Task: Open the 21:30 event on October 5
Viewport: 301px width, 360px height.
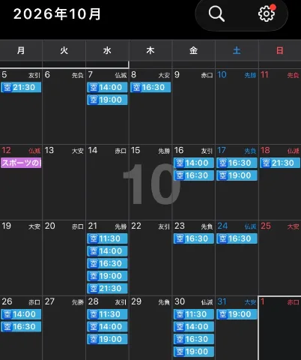Action: pos(21,87)
